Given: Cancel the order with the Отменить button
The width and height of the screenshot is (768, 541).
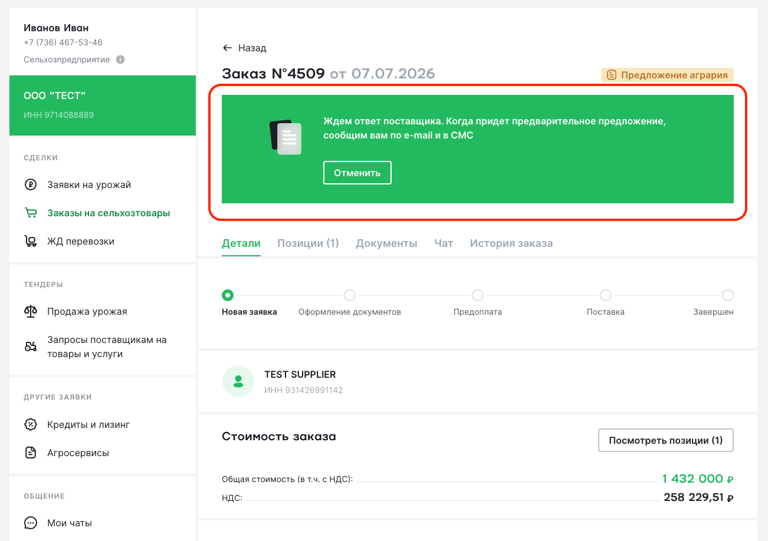Looking at the screenshot, I should [x=357, y=173].
